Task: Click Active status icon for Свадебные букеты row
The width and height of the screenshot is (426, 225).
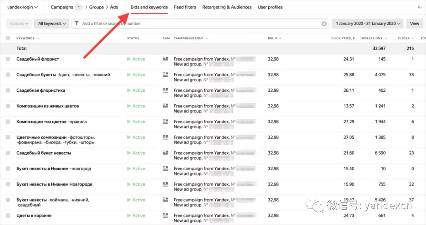Action: pos(129,75)
